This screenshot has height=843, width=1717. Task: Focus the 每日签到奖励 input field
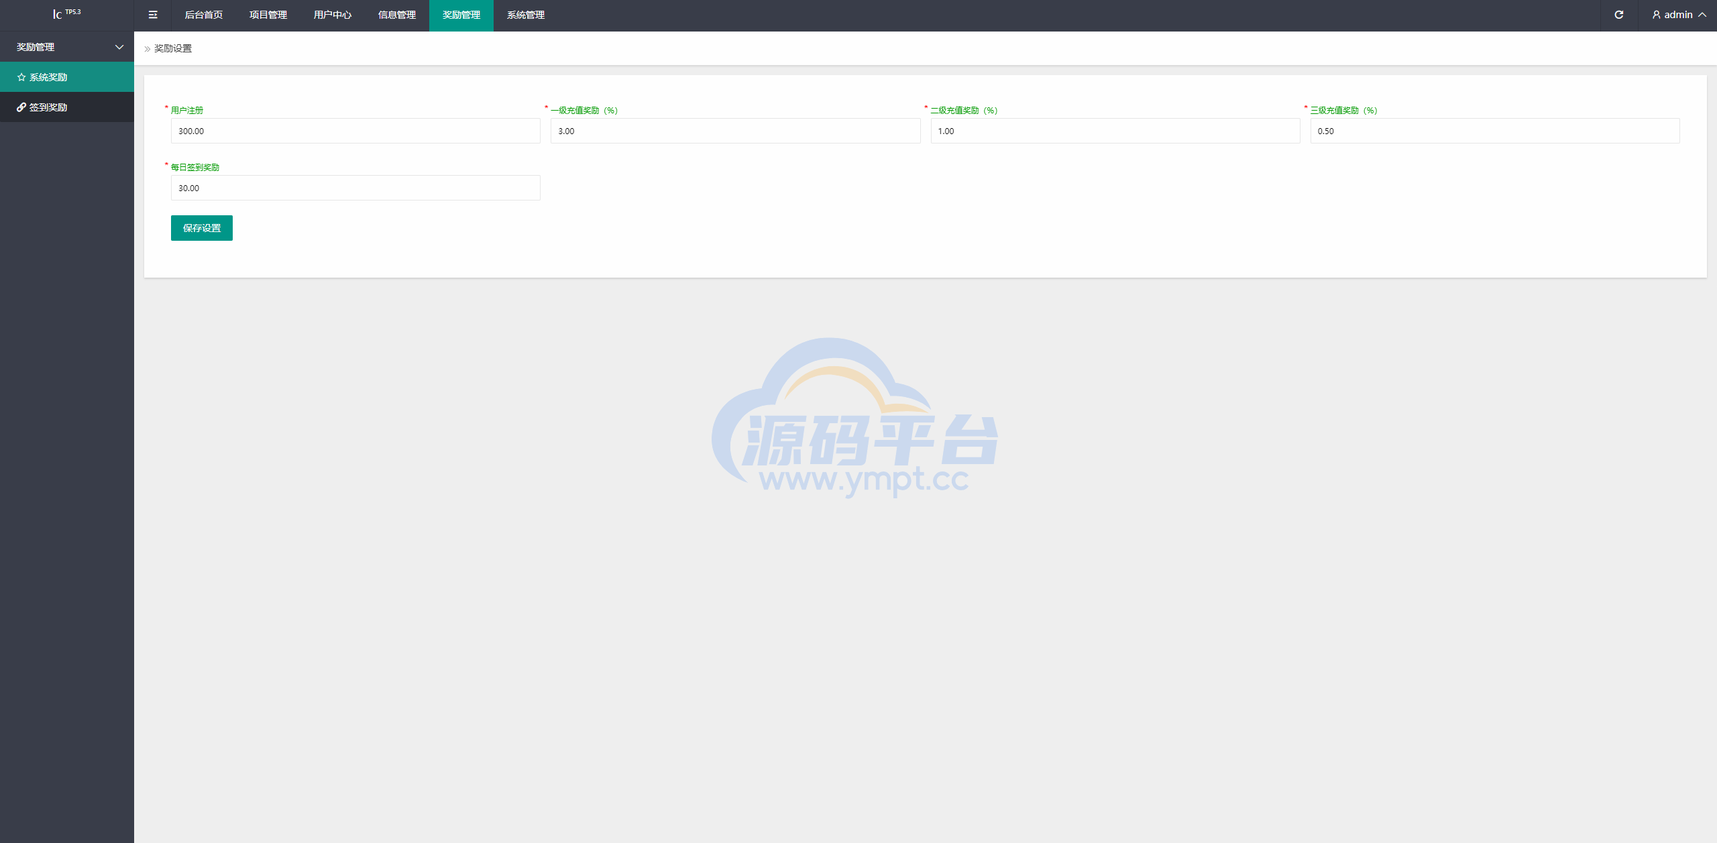click(355, 188)
